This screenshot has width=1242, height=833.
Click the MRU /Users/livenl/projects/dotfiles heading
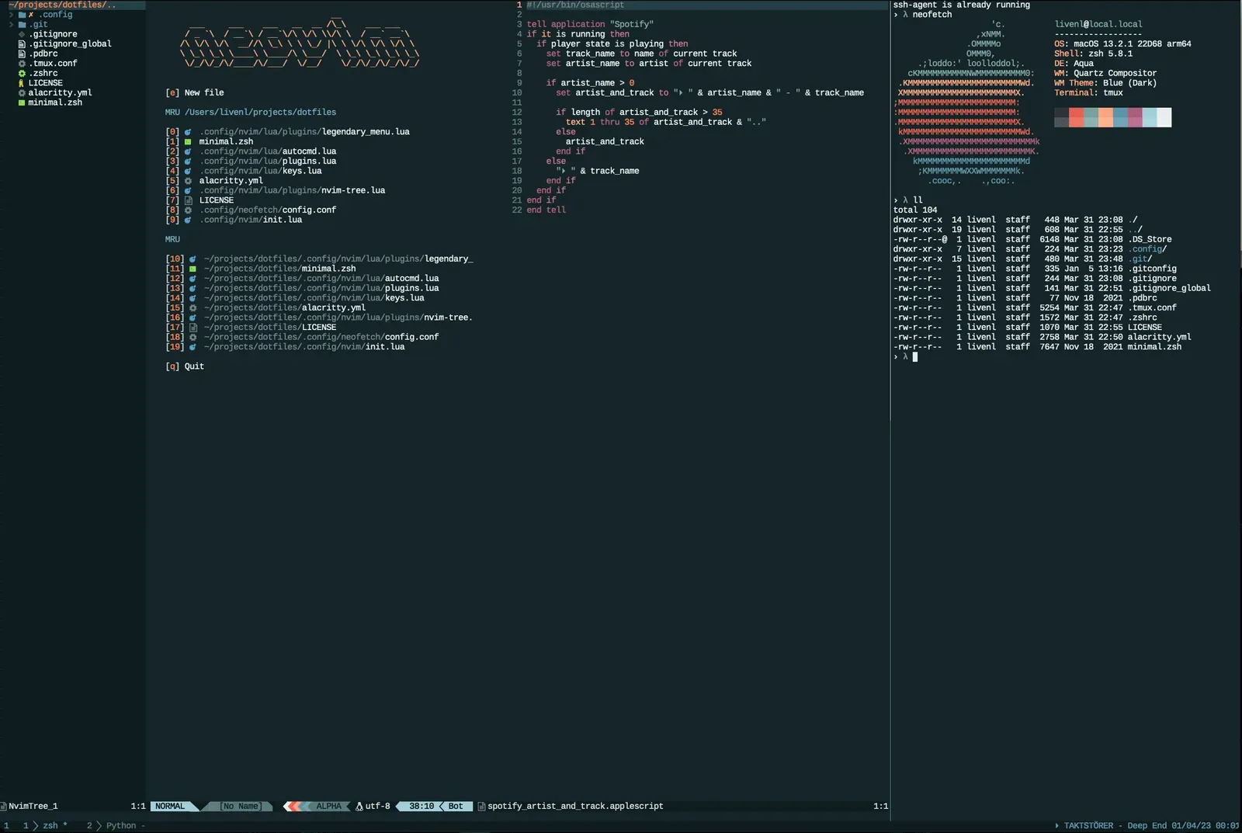(251, 113)
